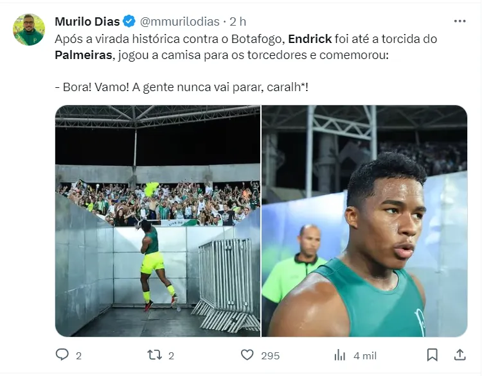Image resolution: width=482 pixels, height=376 pixels.
Task: Open view analytics bar chart icon
Action: pyautogui.click(x=340, y=355)
